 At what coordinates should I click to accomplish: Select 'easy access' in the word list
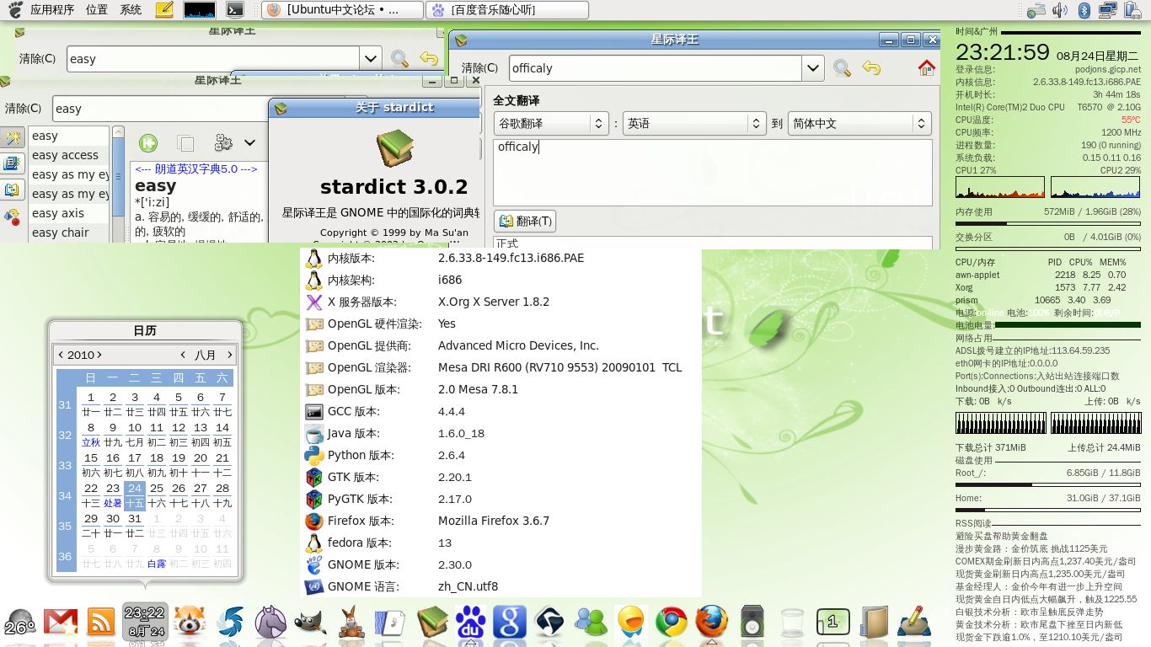69,155
